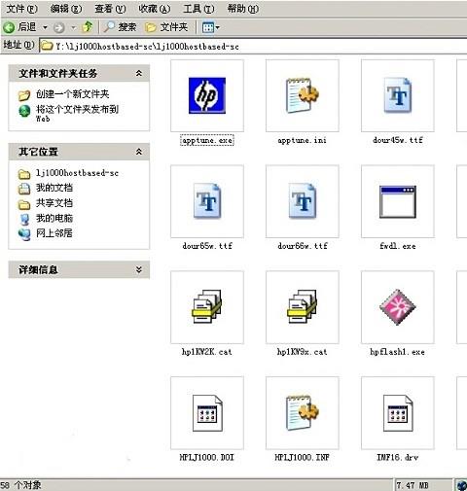Click the hp1KW2K.cat file name label
Viewport: 467px width, 491px height.
[207, 352]
